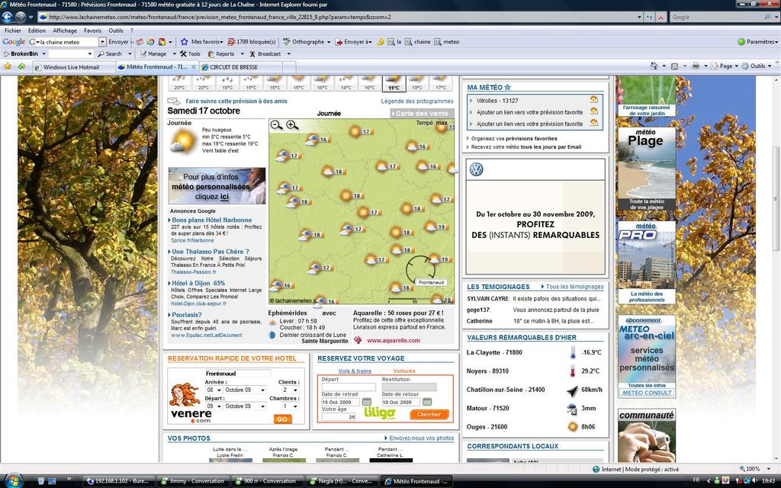Open calendar for Date de retrait

point(367,402)
